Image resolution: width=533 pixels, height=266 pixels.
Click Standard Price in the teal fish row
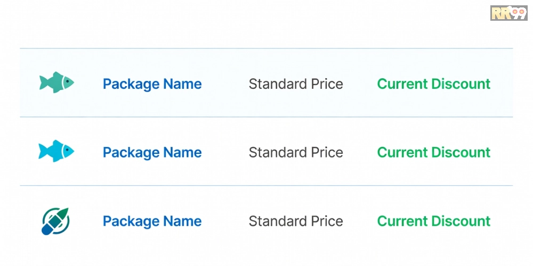296,84
